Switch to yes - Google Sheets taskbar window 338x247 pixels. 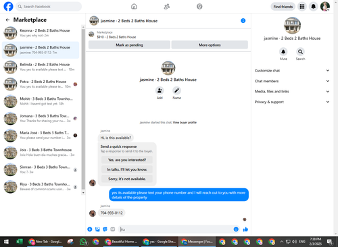click(x=160, y=242)
